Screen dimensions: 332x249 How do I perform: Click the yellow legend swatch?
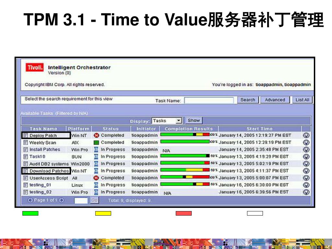tap(103, 213)
